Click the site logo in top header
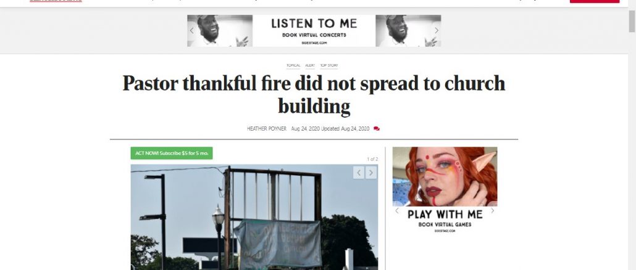The image size is (636, 270). (x=56, y=1)
